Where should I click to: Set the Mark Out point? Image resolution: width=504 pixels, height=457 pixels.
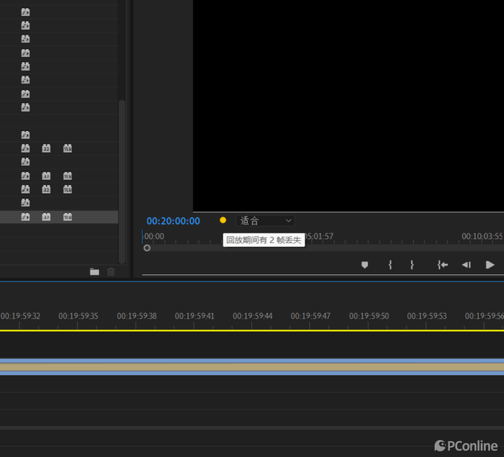tap(412, 265)
